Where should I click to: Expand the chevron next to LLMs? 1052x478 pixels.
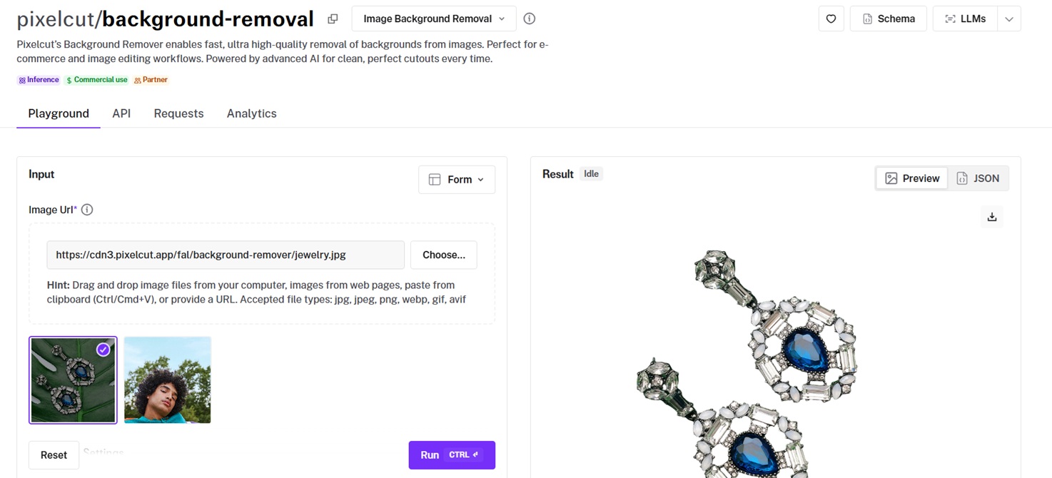click(1009, 19)
